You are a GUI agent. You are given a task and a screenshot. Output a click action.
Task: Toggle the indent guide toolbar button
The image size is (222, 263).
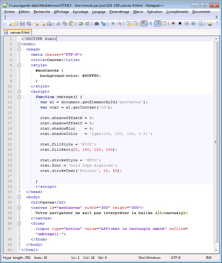[x=158, y=24]
